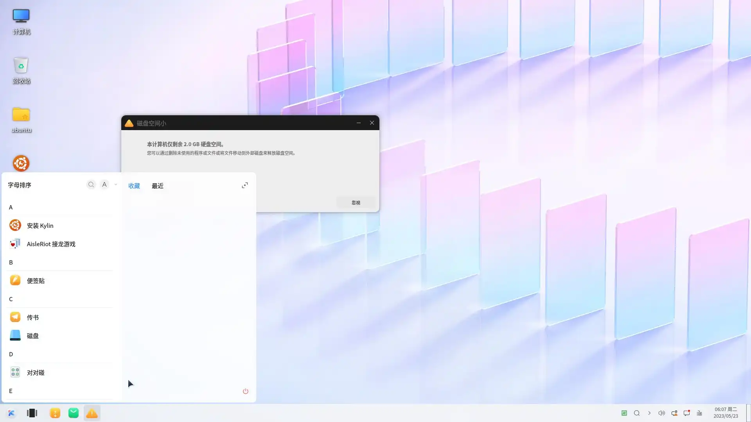Switch to the 收藏 tab
Viewport: 751px width, 422px height.
point(134,186)
